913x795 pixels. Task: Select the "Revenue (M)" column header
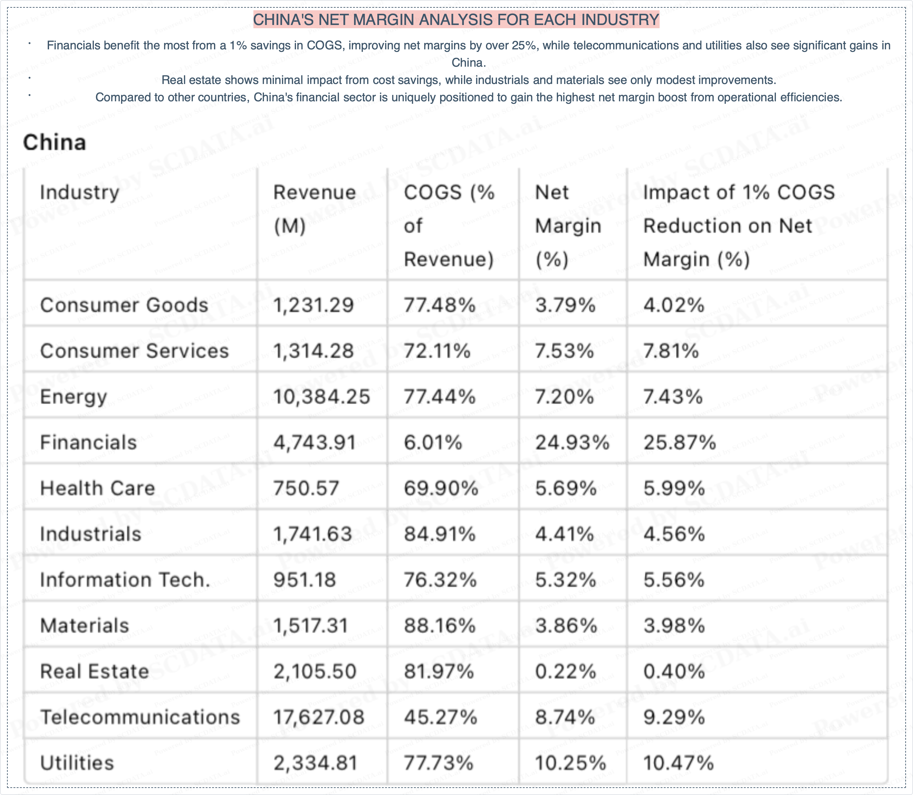click(x=314, y=209)
